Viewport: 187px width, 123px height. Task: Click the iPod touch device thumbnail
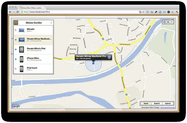click(x=22, y=69)
